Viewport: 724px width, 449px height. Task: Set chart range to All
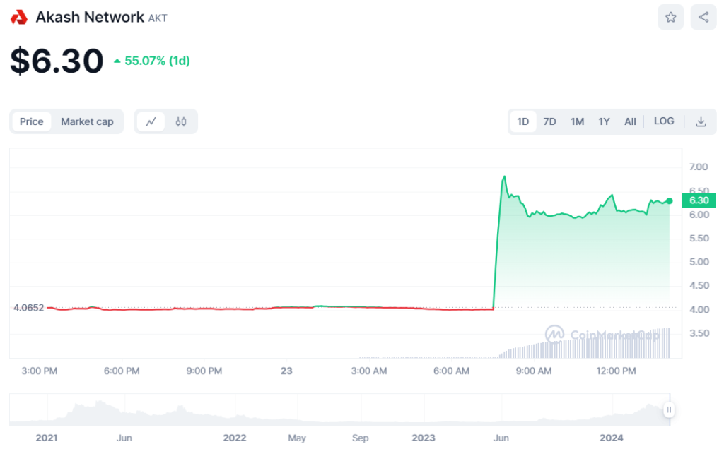tap(630, 121)
